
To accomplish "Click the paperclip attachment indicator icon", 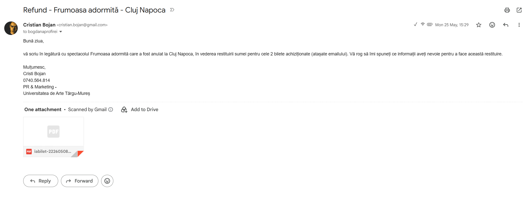I will coord(429,24).
